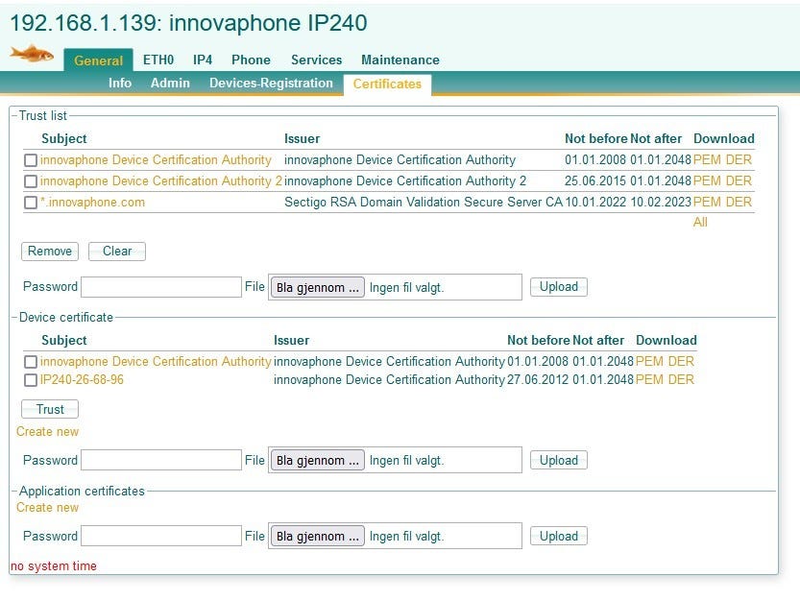Open the IP240-26-68-96 certificate link
The image size is (800, 601).
(x=83, y=379)
